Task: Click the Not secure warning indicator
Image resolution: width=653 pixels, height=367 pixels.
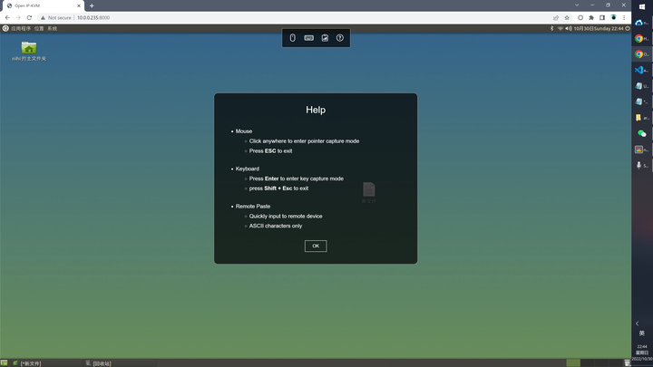Action: (56, 18)
